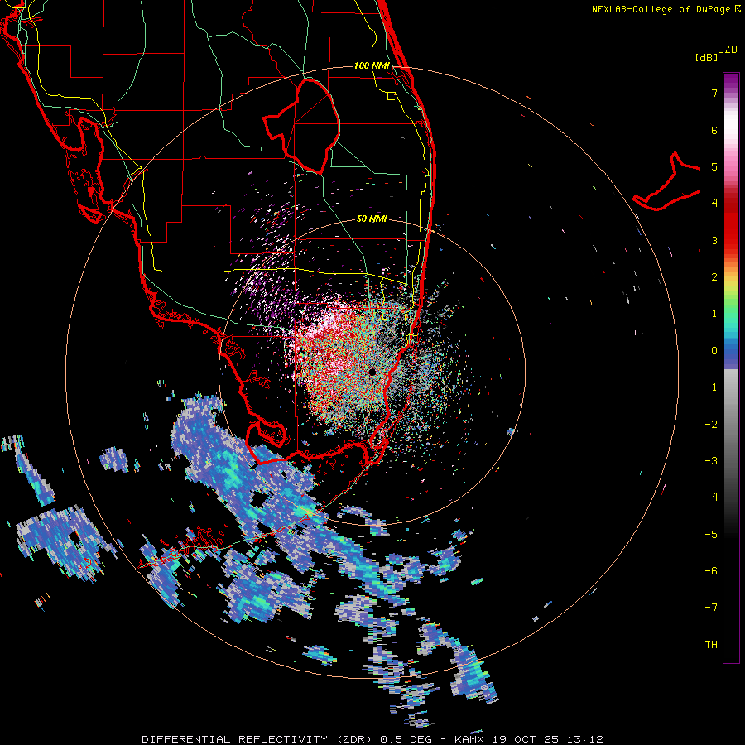Click the 1 value on the color scale
Image resolution: width=745 pixels, height=745 pixels.
point(714,314)
